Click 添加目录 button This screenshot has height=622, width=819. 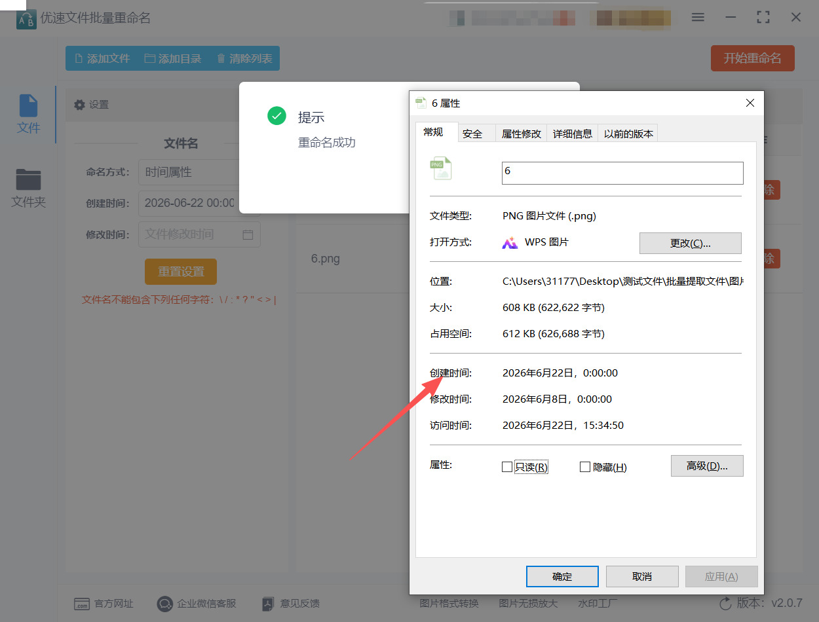173,58
